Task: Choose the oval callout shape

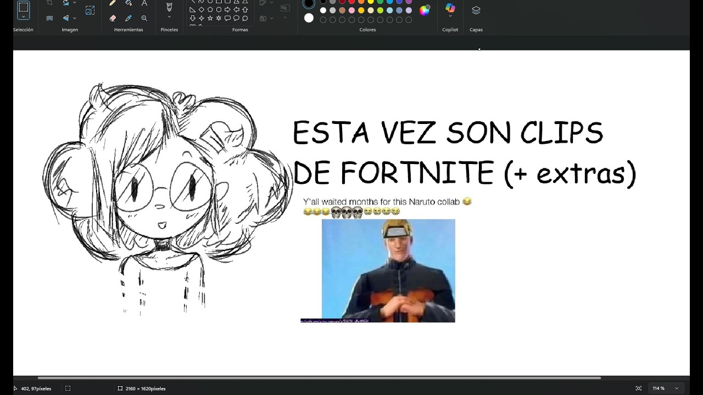Action: 237,18
